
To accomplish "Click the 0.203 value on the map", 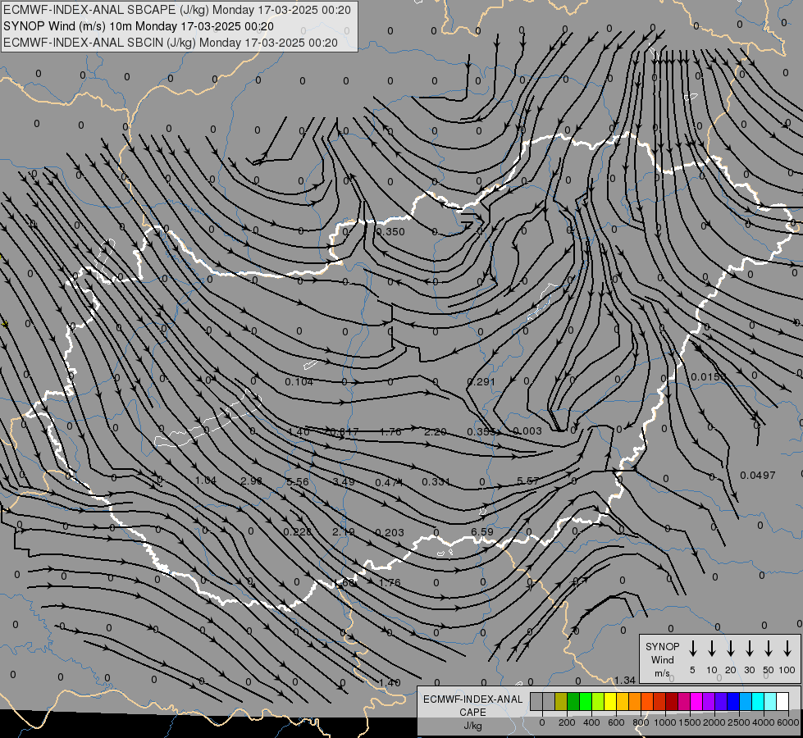I will click(390, 533).
